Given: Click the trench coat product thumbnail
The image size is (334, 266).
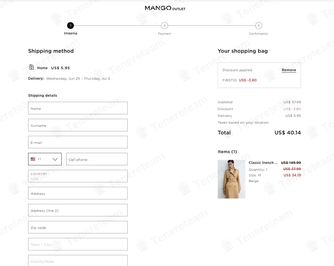Looking at the screenshot, I should pyautogui.click(x=232, y=179).
